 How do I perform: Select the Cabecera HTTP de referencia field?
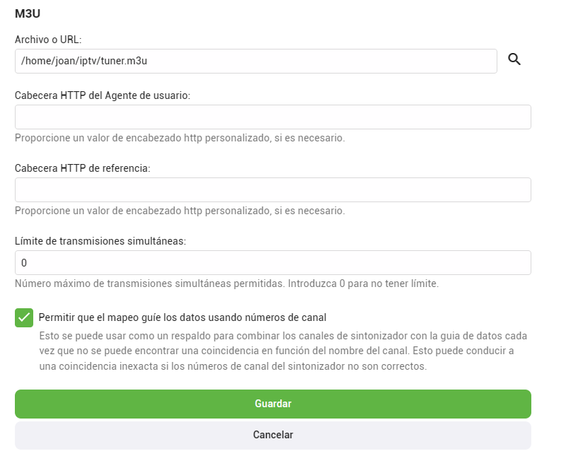(272, 190)
